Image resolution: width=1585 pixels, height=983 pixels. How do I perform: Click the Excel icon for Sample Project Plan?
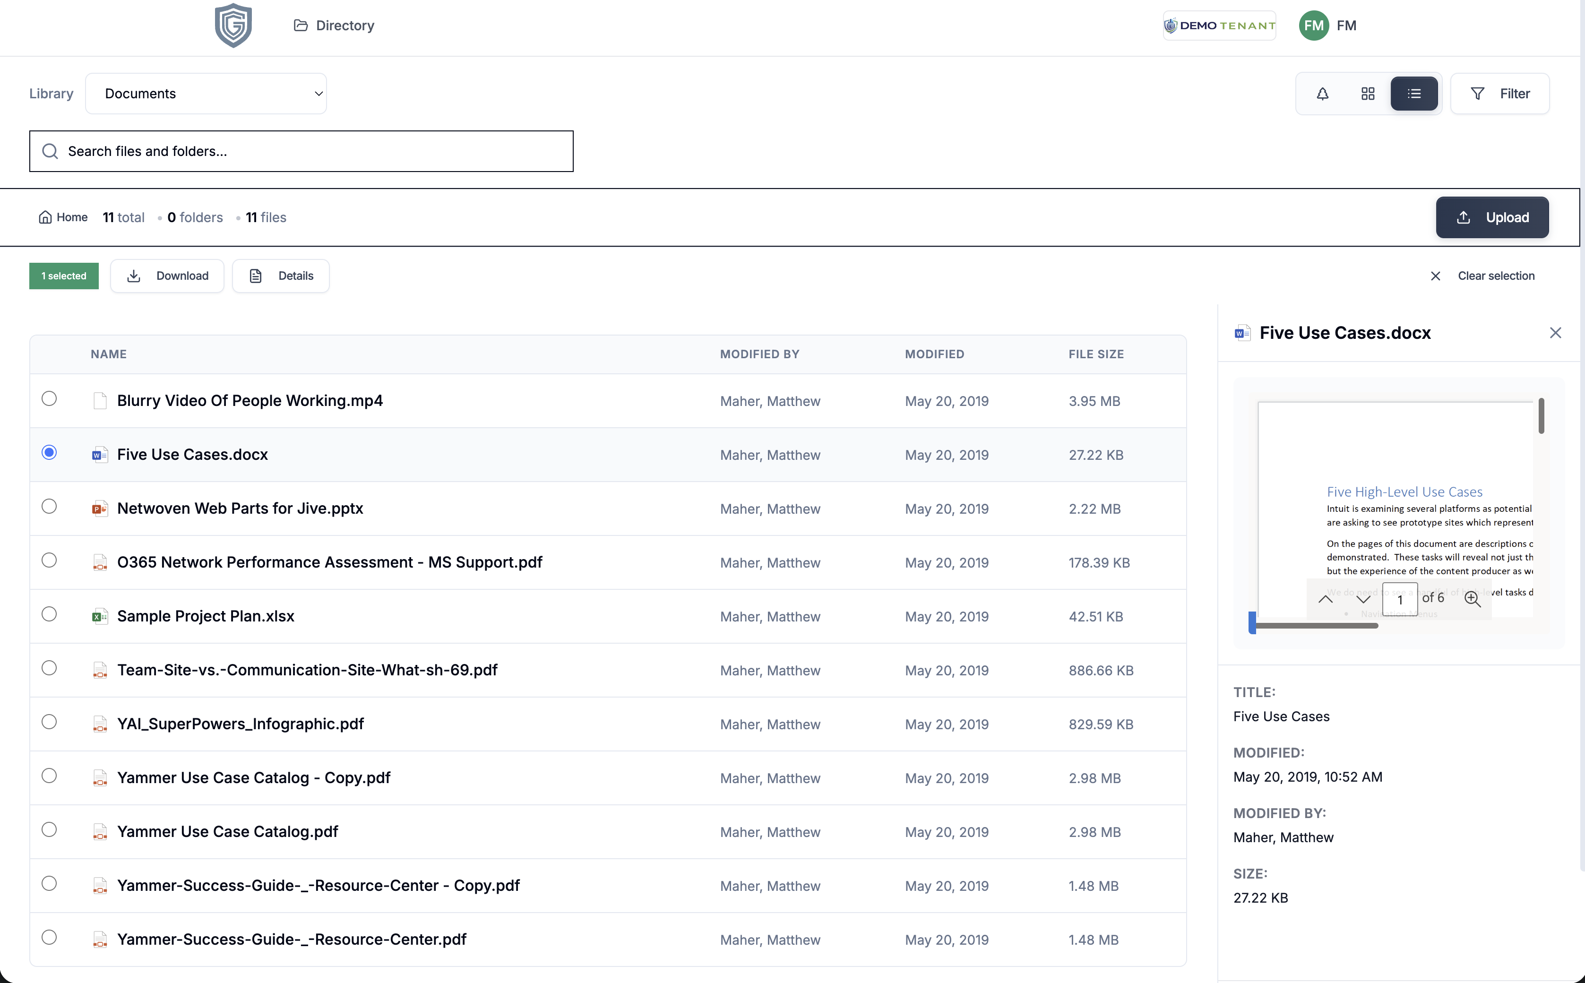click(99, 616)
